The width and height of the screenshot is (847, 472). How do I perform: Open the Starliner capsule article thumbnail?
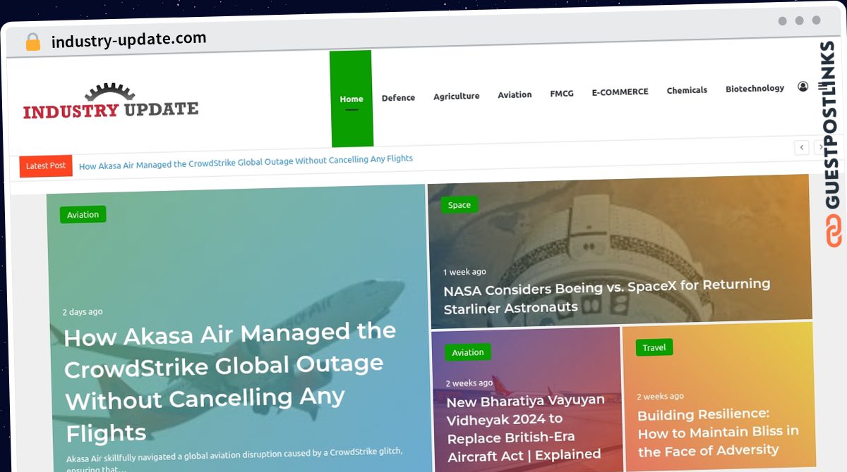pyautogui.click(x=620, y=250)
